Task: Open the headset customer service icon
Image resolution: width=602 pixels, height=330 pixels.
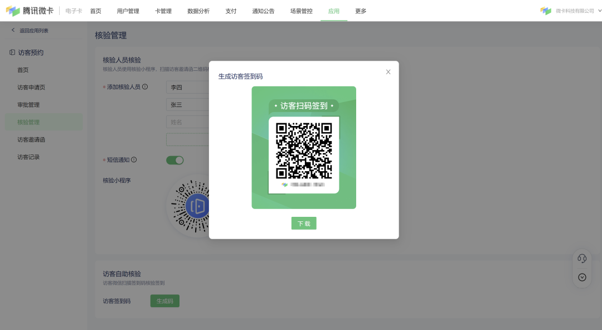Action: [x=582, y=258]
